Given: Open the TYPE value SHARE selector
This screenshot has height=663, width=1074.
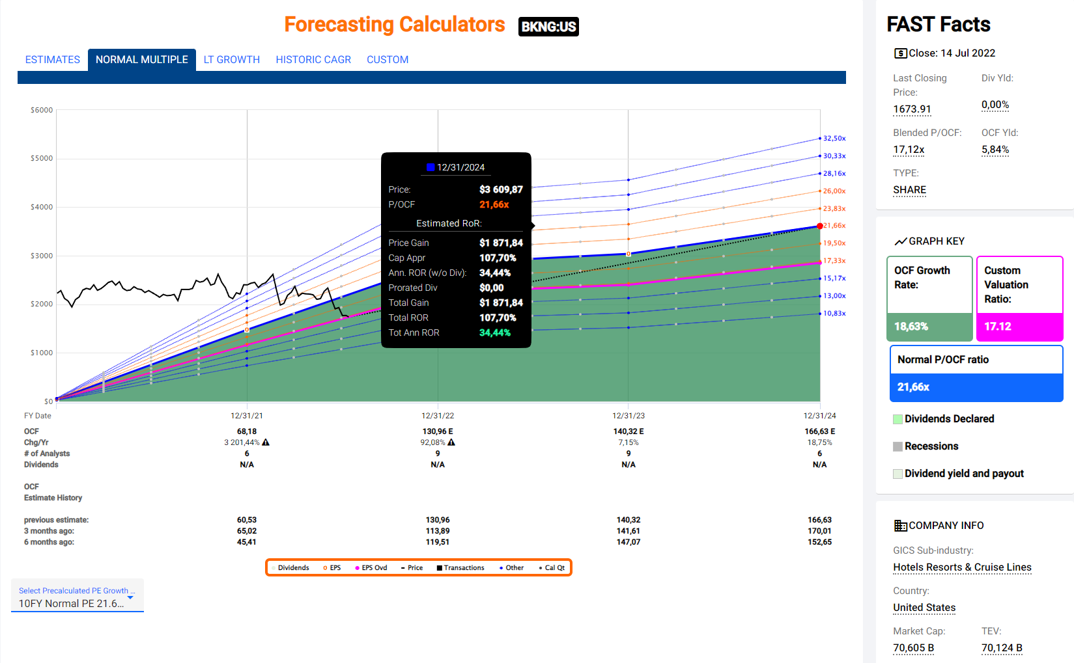Looking at the screenshot, I should 909,190.
